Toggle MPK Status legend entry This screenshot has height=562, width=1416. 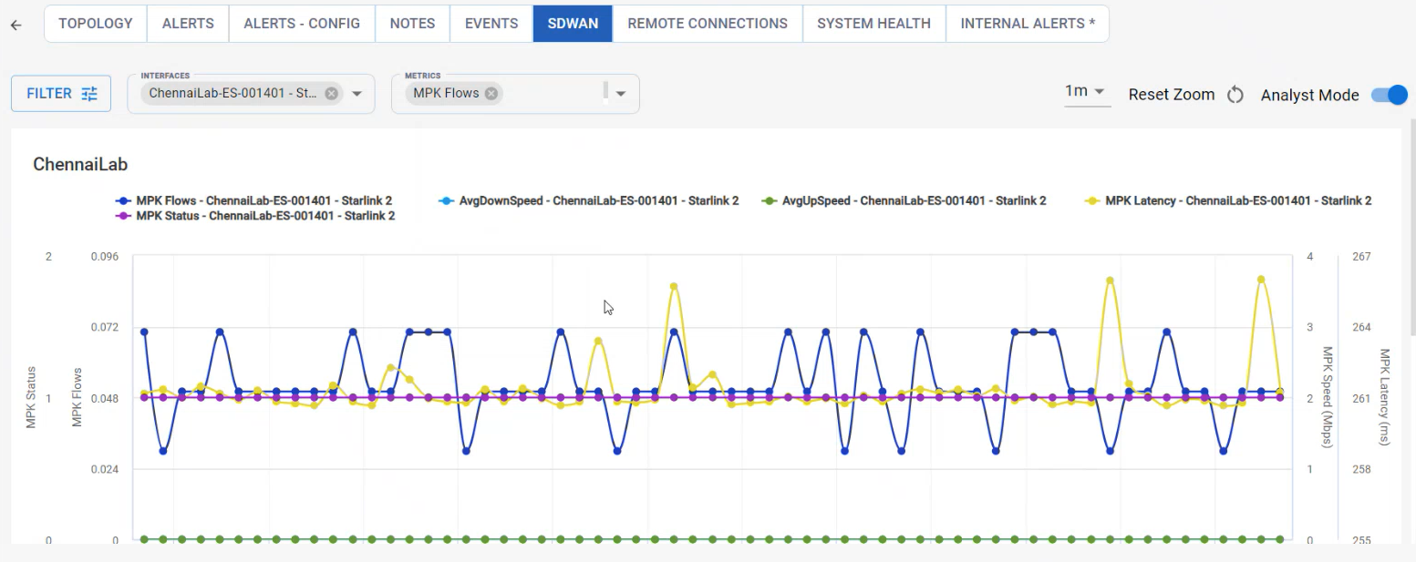click(x=264, y=216)
